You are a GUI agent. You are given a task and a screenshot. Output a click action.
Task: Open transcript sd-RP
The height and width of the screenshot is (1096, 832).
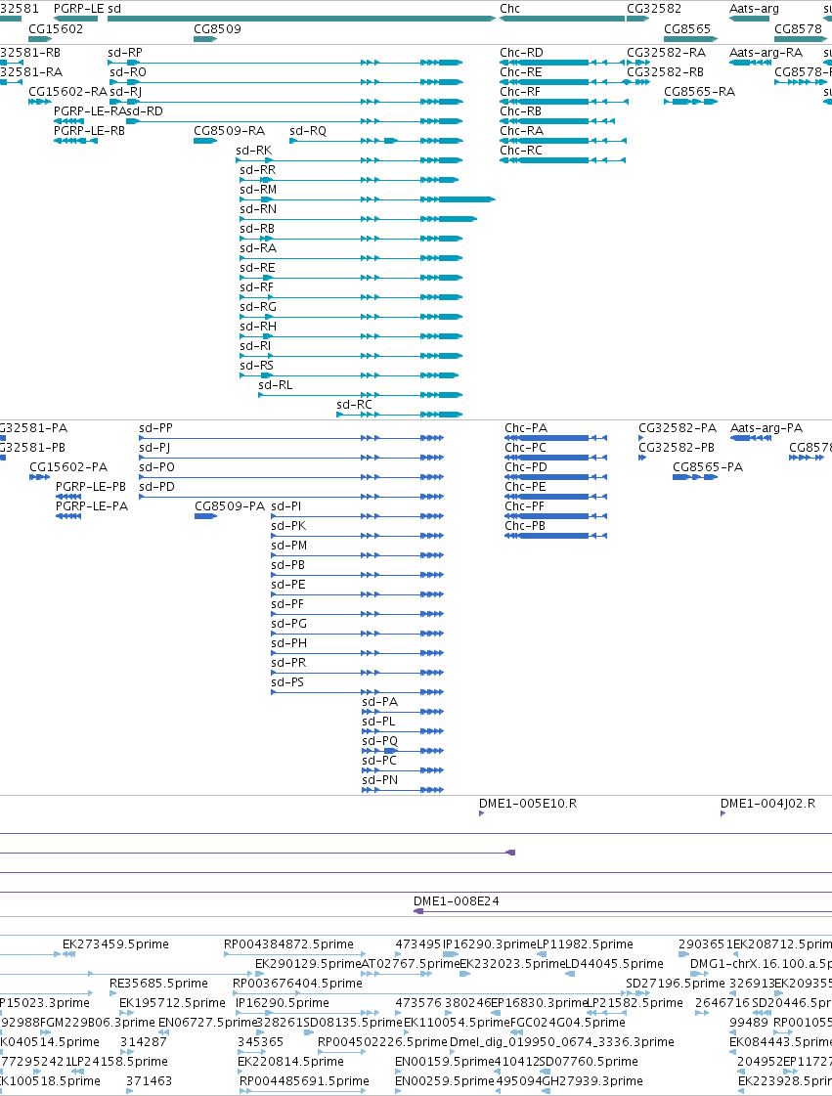click(x=125, y=53)
